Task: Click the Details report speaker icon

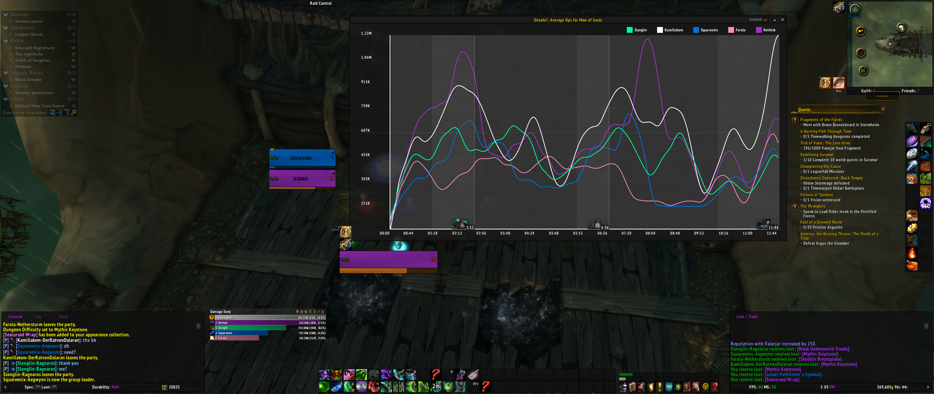Action: click(x=319, y=312)
